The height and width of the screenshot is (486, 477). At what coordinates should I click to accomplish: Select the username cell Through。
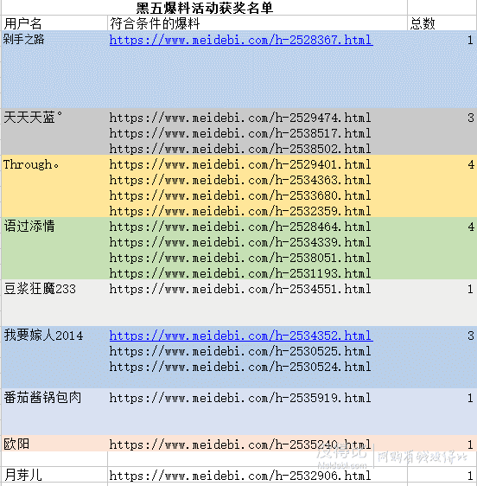click(x=54, y=186)
